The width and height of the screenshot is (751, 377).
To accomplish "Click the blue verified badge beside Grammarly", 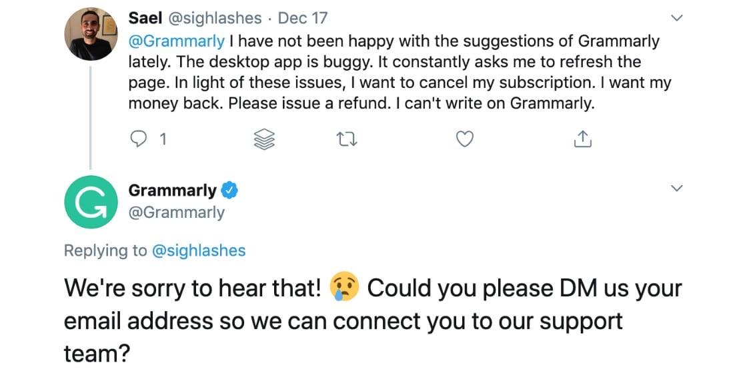I will 230,190.
